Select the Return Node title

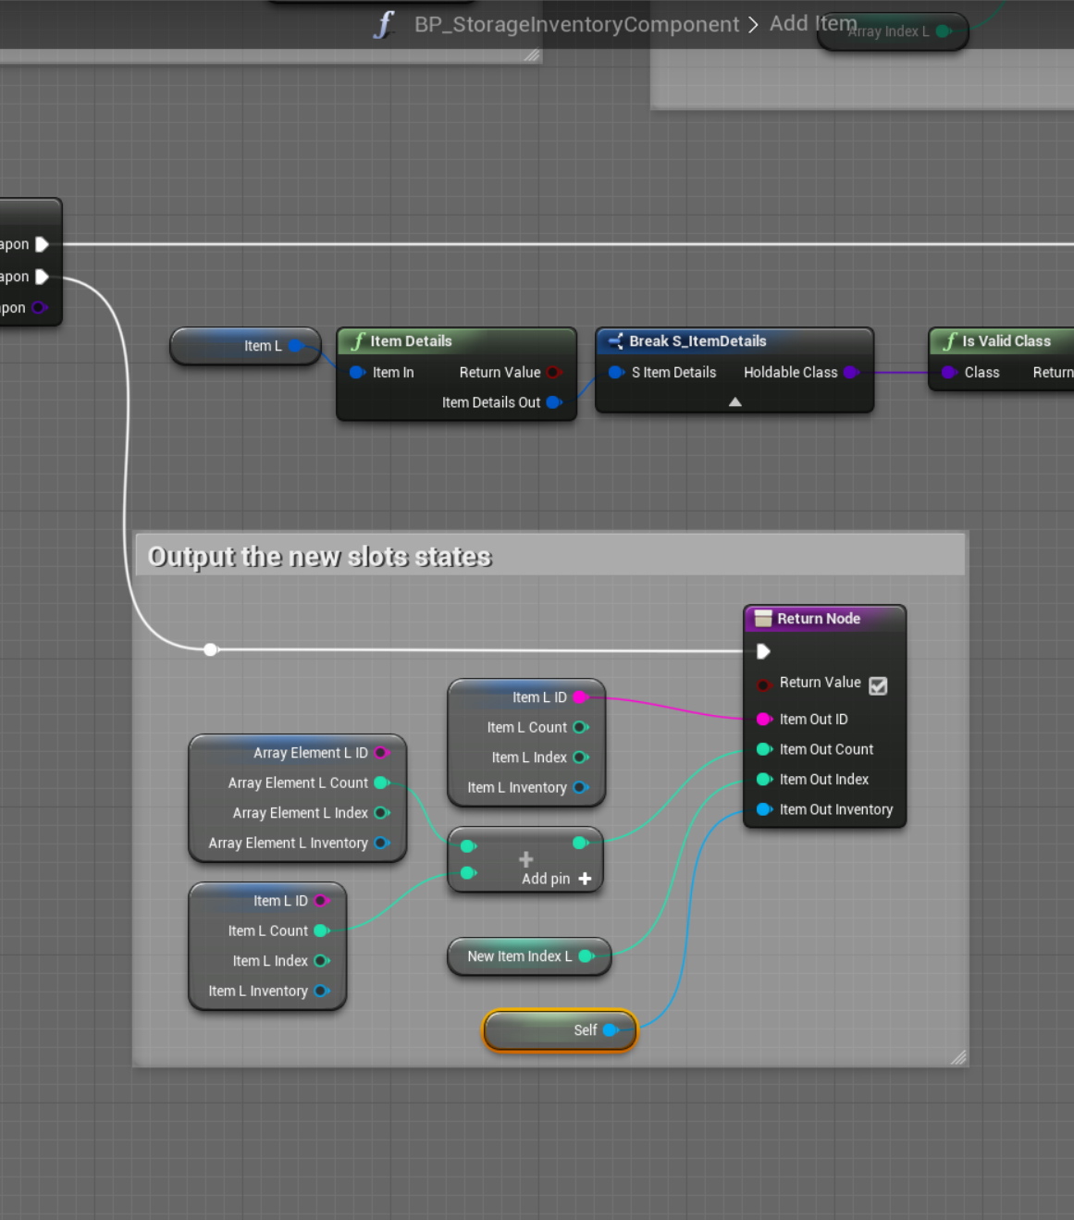pyautogui.click(x=818, y=619)
